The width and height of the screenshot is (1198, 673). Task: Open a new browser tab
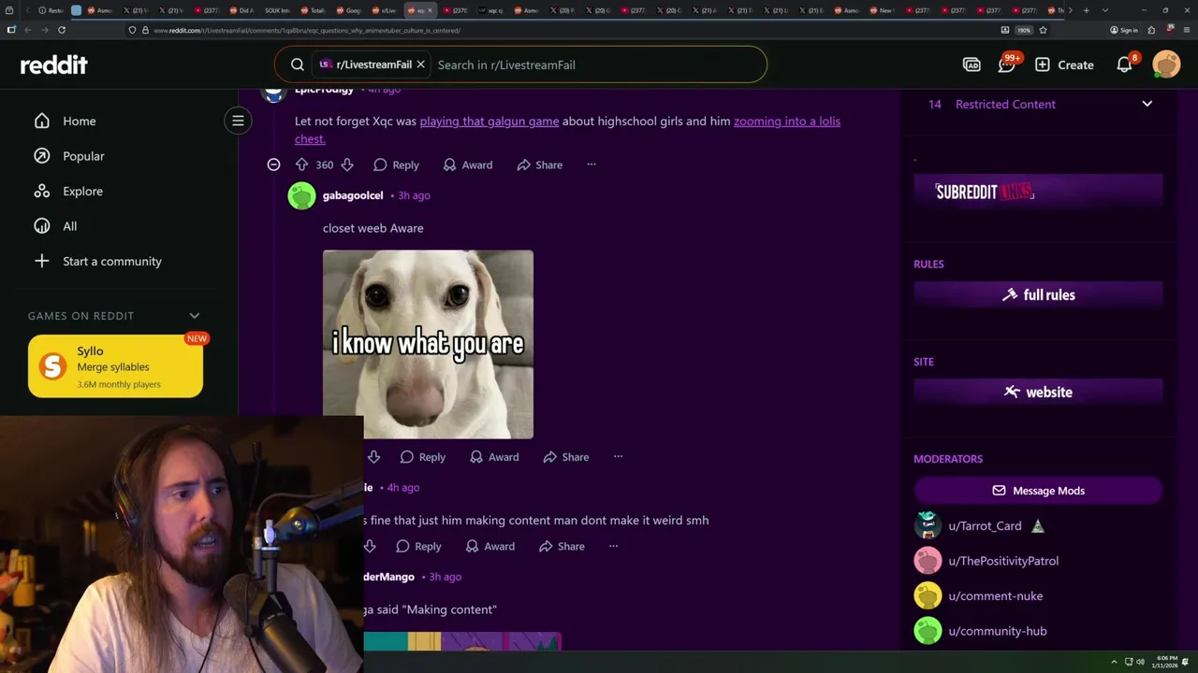1086,10
